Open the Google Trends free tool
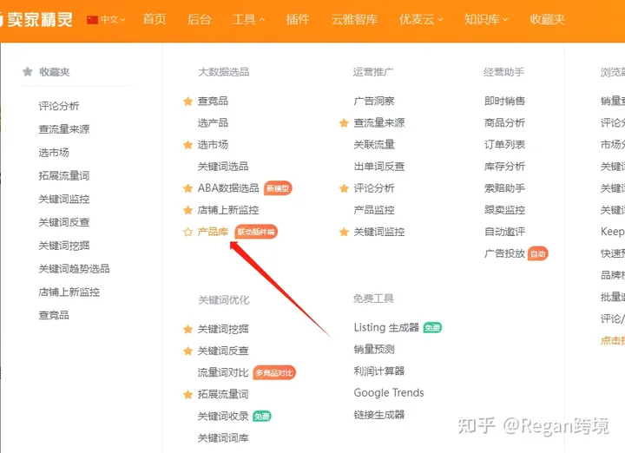The height and width of the screenshot is (453, 625). tap(389, 393)
